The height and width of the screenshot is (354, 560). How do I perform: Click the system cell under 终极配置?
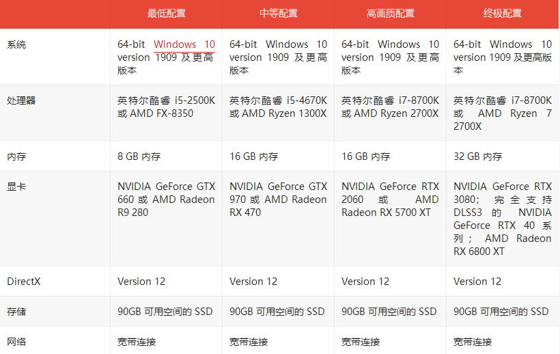pyautogui.click(x=503, y=57)
